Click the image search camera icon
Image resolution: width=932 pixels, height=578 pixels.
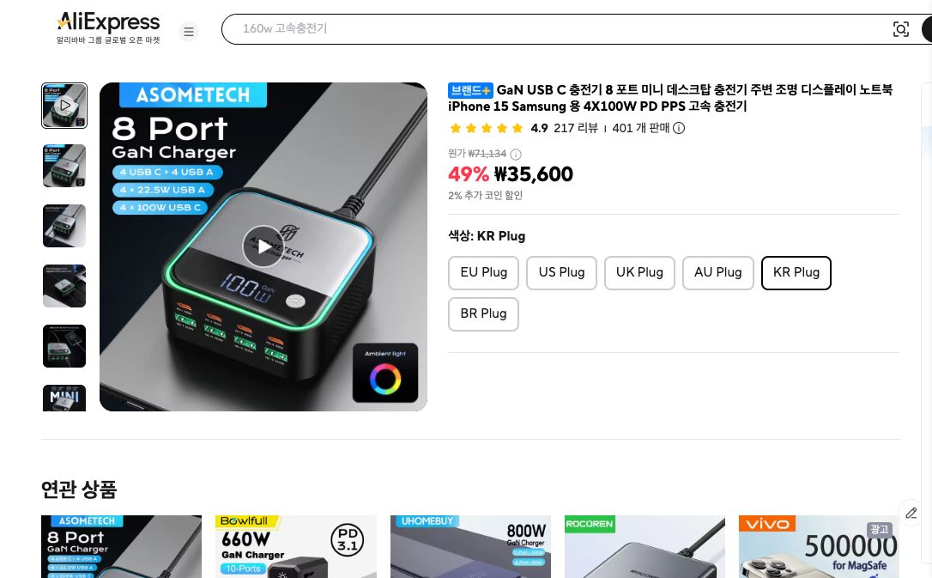coord(900,29)
